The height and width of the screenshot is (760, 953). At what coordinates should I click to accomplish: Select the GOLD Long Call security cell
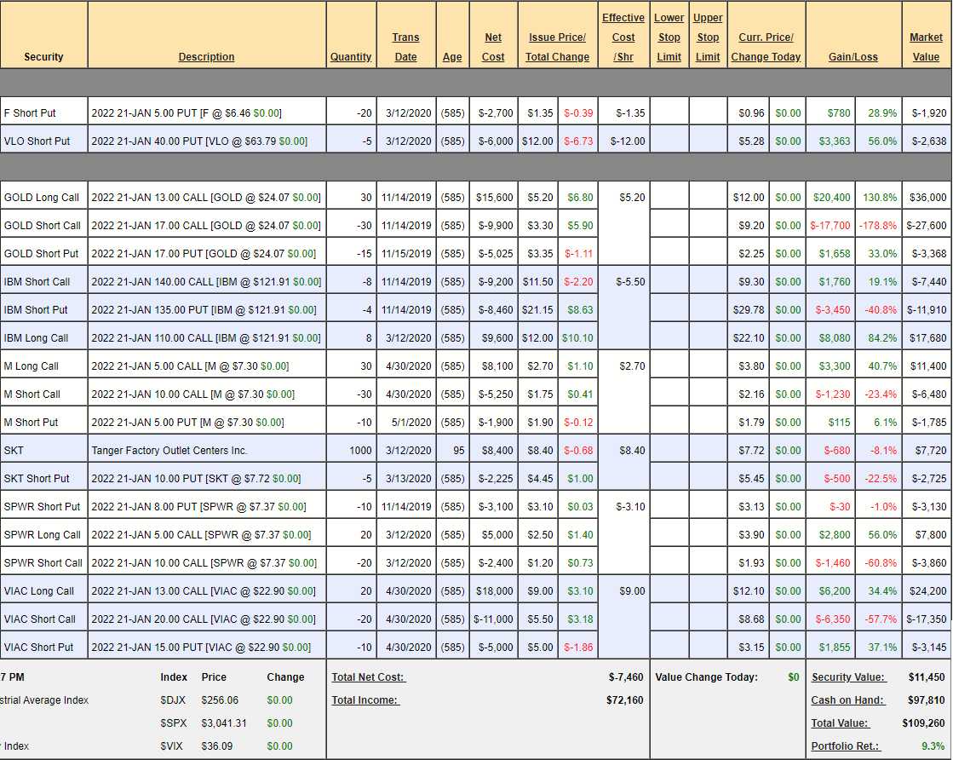pyautogui.click(x=42, y=198)
